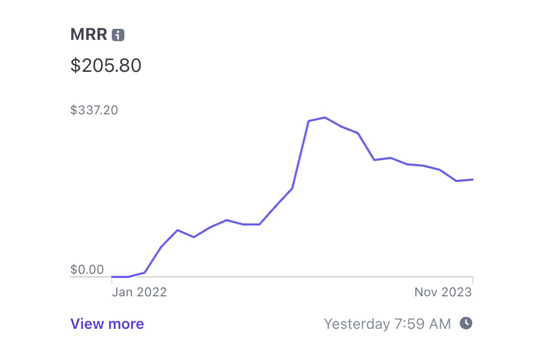
Task: Open the View more link
Action: (107, 324)
